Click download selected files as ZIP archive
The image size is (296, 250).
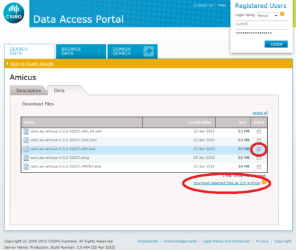pos(226,183)
